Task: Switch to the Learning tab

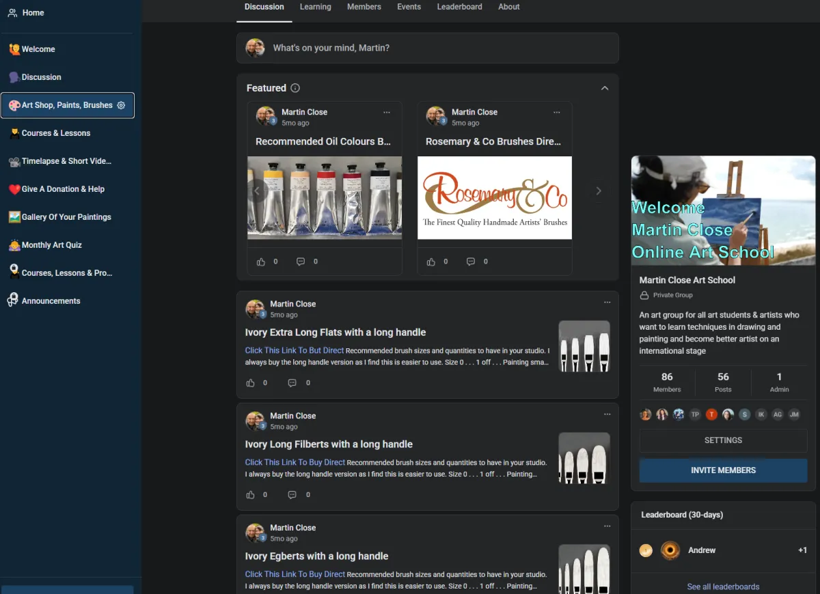Action: pyautogui.click(x=315, y=7)
